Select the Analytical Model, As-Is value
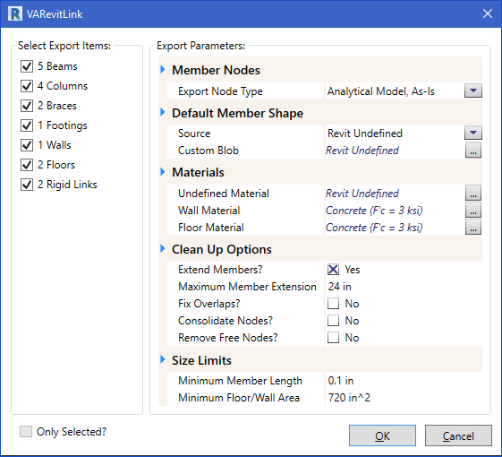Screen dimensions: 502x457 coord(381,91)
